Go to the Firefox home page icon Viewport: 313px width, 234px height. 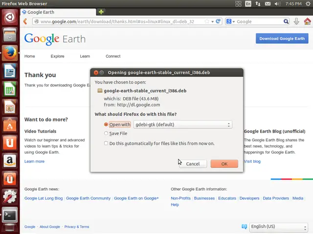coord(308,21)
